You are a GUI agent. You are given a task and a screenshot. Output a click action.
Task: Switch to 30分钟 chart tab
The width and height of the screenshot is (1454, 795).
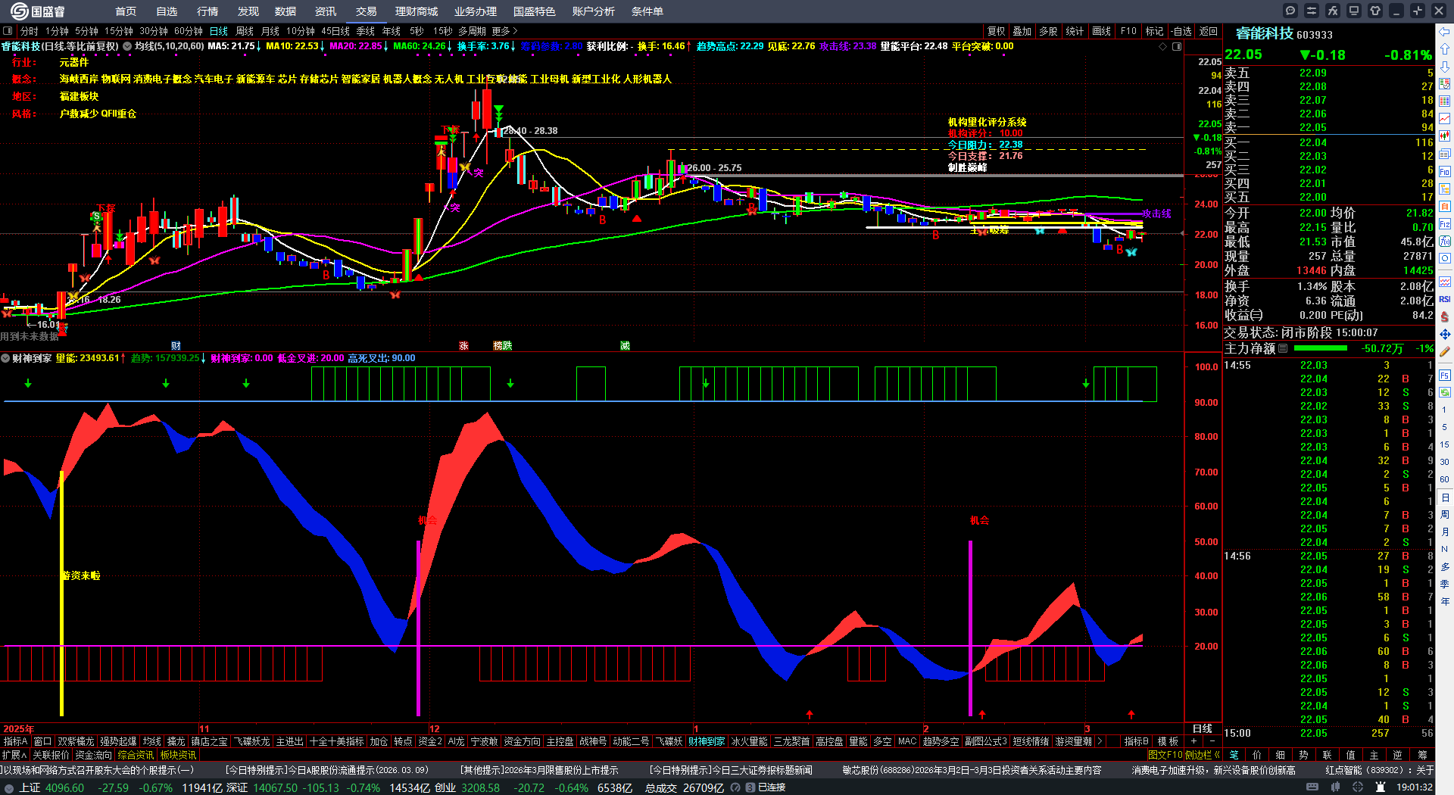pyautogui.click(x=153, y=31)
